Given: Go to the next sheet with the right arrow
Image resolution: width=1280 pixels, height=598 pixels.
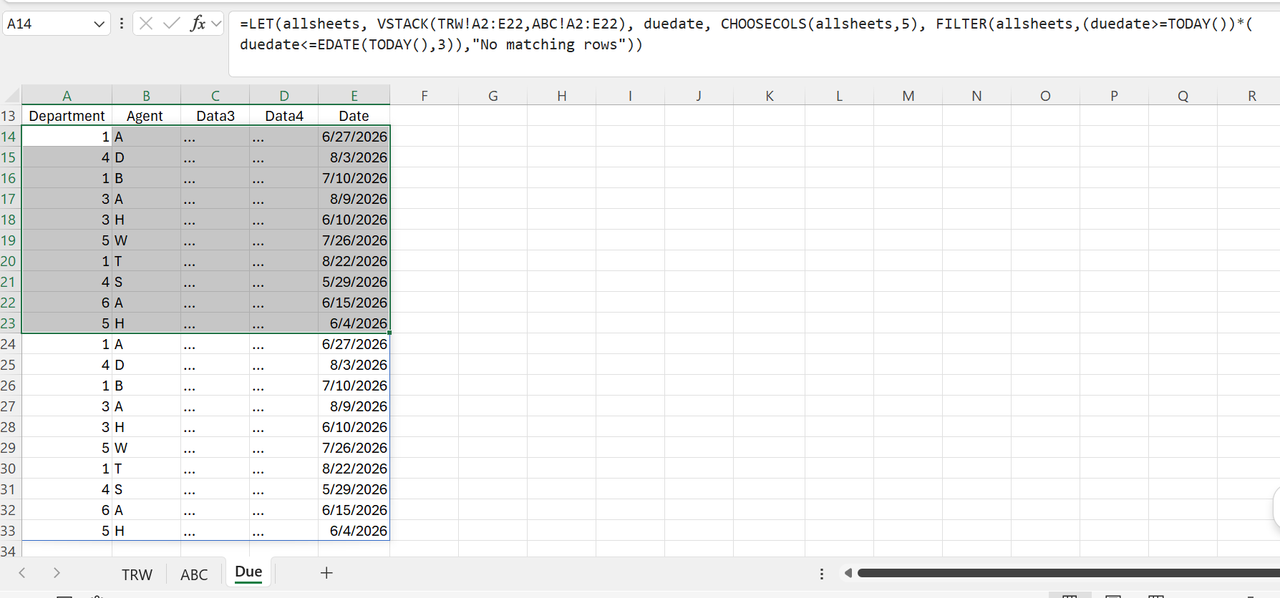Looking at the screenshot, I should tap(57, 573).
